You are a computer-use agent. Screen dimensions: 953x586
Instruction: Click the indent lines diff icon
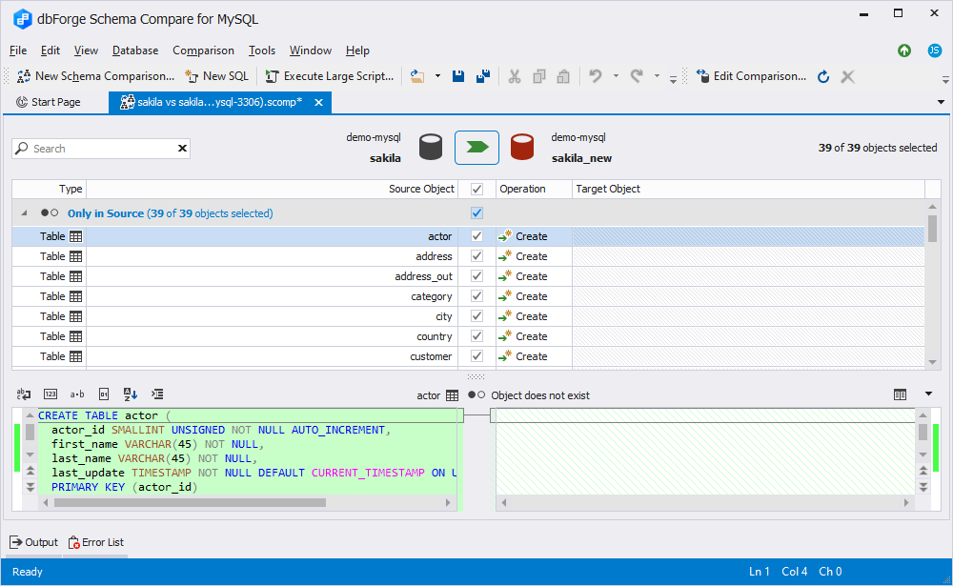157,394
